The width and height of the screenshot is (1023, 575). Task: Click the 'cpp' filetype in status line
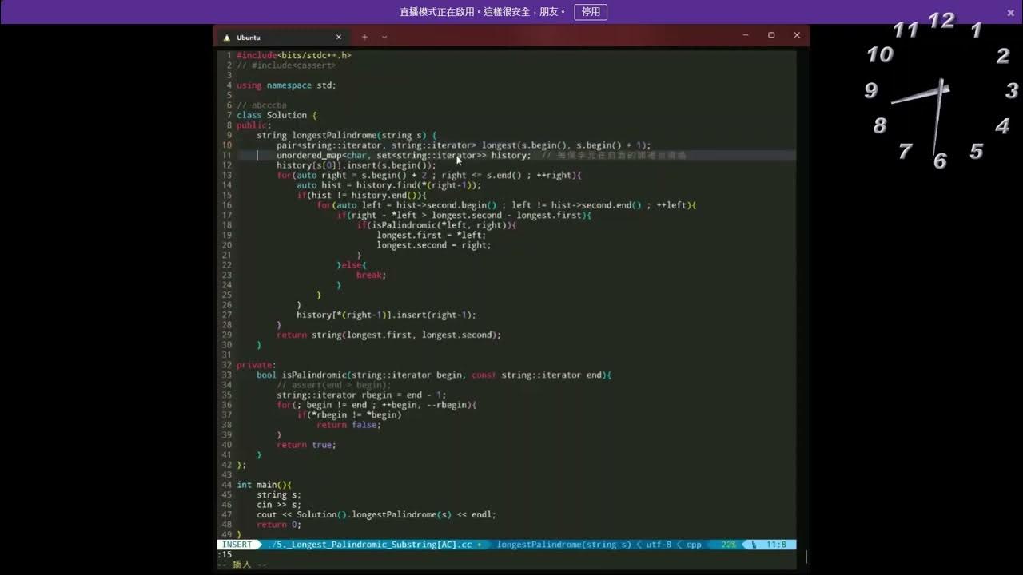tap(694, 545)
